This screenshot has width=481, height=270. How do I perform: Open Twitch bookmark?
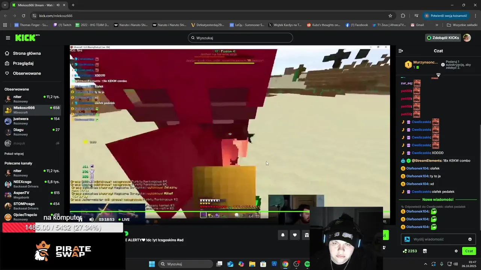click(x=62, y=25)
